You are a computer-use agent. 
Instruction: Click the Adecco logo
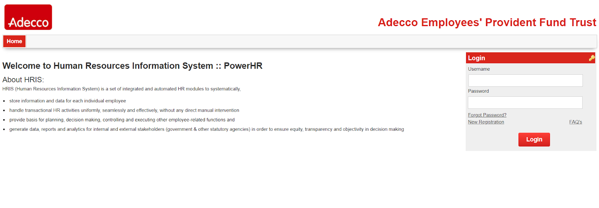[28, 17]
